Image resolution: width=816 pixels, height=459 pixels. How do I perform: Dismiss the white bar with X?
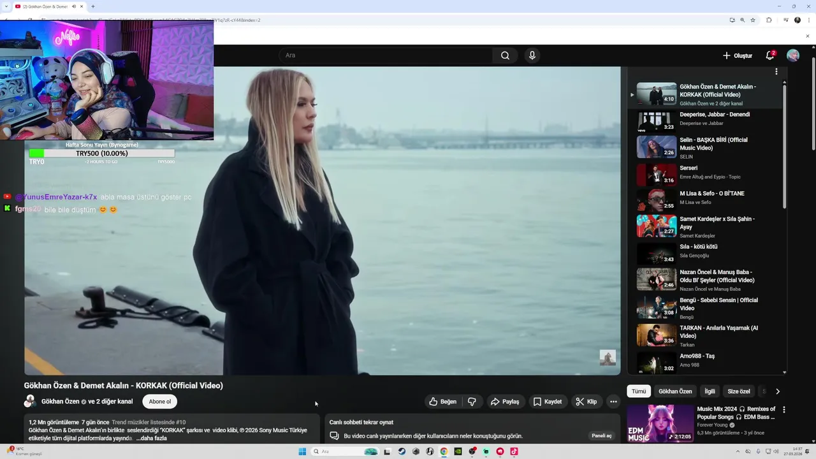click(x=808, y=36)
